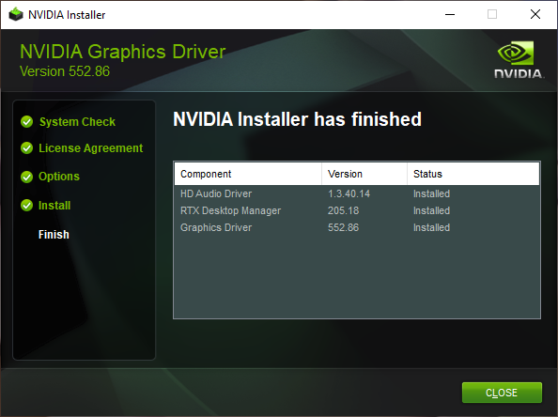Sort by the Component column header
558x417 pixels.
click(x=248, y=174)
